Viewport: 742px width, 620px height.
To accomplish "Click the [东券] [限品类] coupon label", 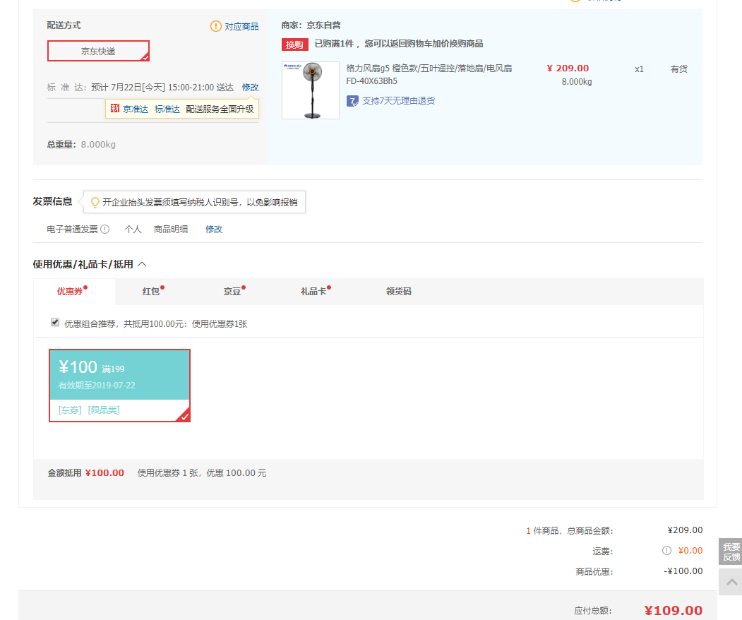I will click(x=89, y=410).
